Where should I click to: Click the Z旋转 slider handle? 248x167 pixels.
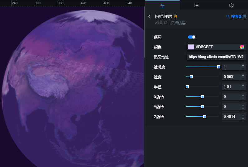[205, 117]
